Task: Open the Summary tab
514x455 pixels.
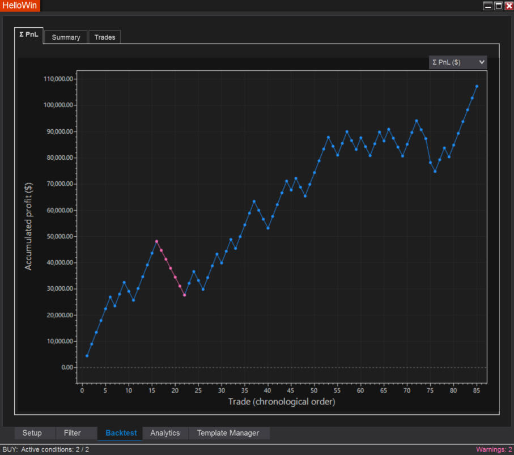Action: tap(66, 37)
